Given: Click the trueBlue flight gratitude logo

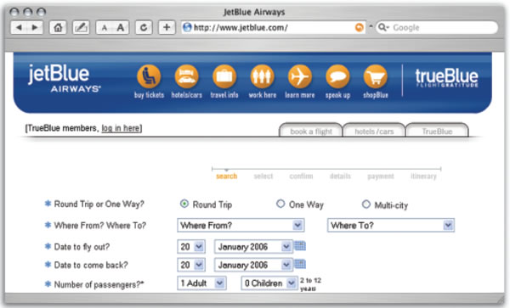Looking at the screenshot, I should [446, 77].
